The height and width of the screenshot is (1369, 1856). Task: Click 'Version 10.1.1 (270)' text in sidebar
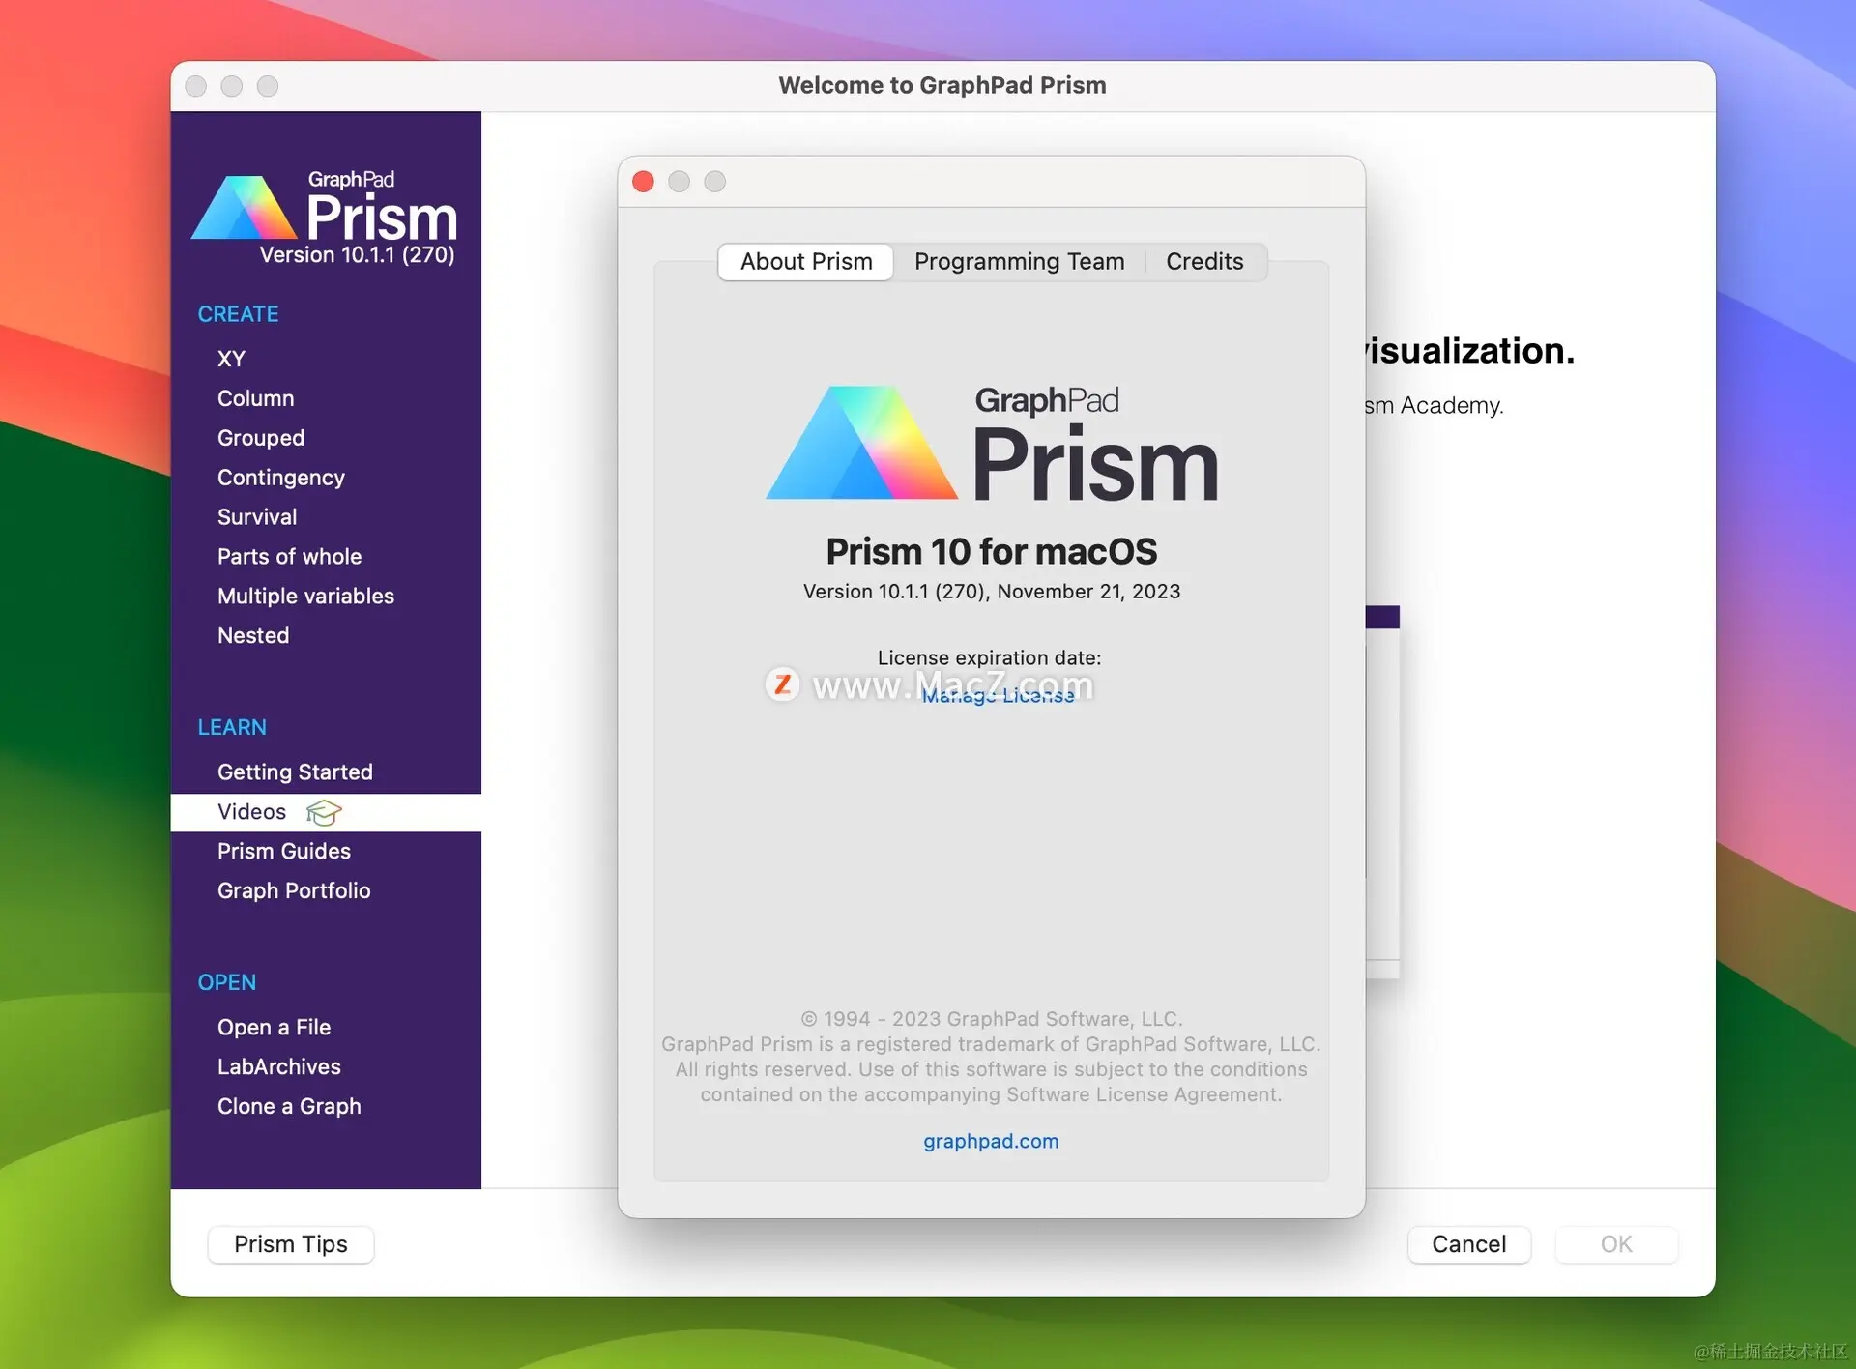357,255
